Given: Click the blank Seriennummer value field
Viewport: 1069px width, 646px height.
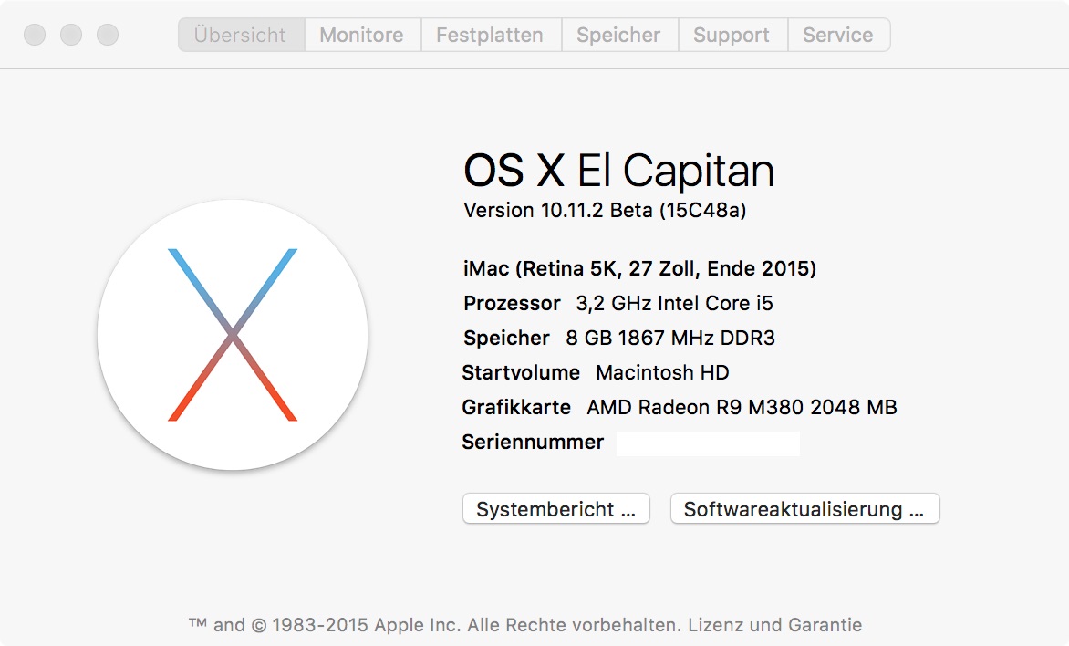Looking at the screenshot, I should (x=708, y=443).
